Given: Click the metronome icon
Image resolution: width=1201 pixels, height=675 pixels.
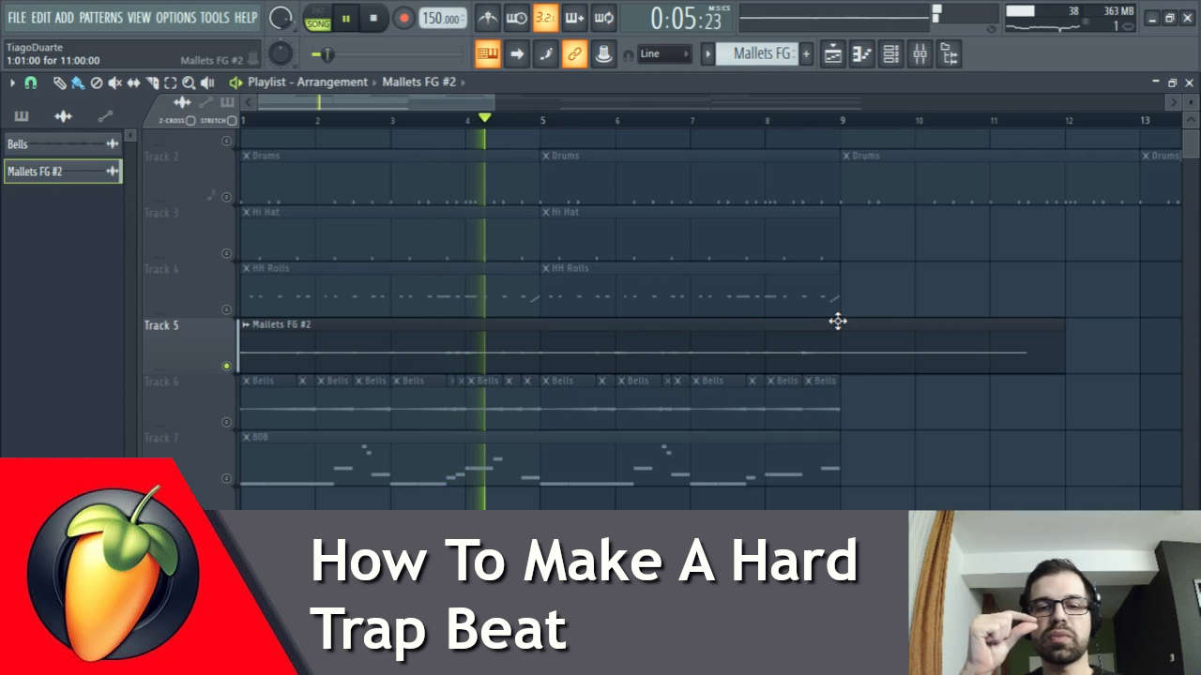Looking at the screenshot, I should [488, 17].
